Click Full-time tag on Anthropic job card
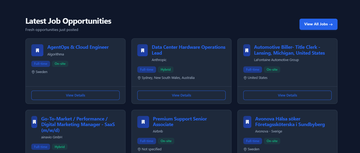The image size is (360, 153). [x=147, y=70]
